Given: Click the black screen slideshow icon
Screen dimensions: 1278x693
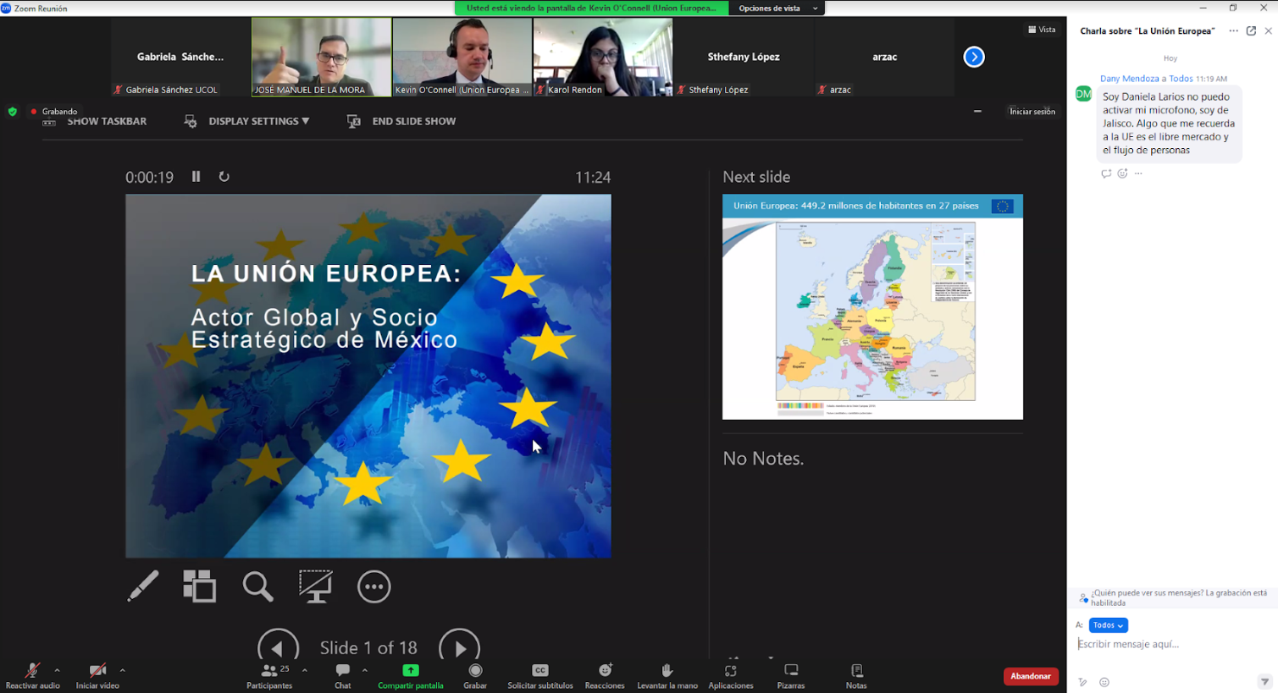Looking at the screenshot, I should [x=315, y=586].
